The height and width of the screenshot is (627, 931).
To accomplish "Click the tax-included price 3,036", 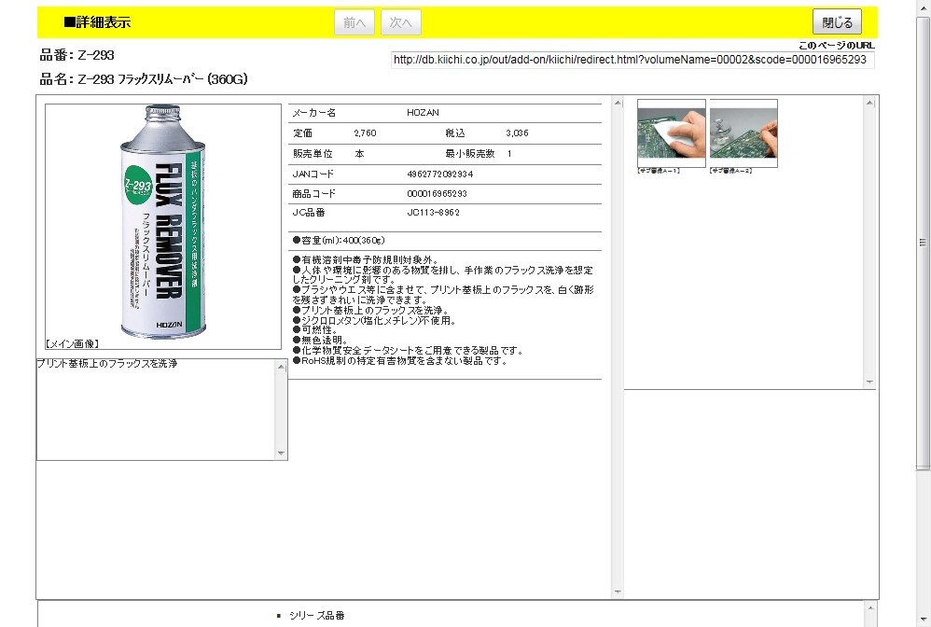I will click(517, 133).
